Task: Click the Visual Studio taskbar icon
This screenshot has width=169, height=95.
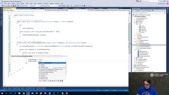Action: 28,93
